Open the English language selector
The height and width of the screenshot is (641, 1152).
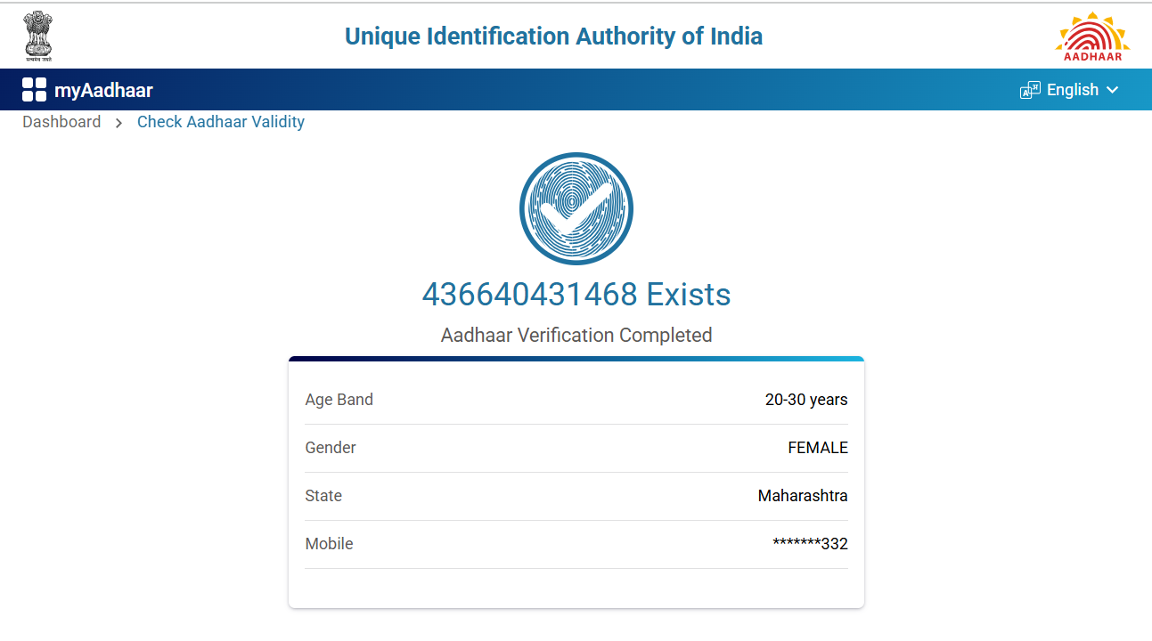coord(1072,90)
